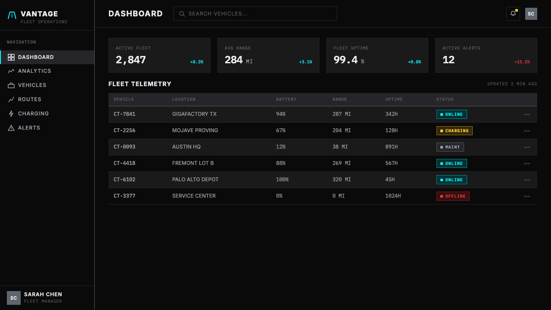Sort by the Uptime column header
Image resolution: width=551 pixels, height=310 pixels.
[394, 99]
